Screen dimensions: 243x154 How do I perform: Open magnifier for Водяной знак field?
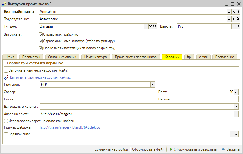(236, 134)
